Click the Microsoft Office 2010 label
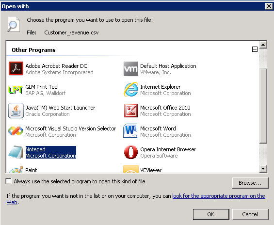 click(165, 108)
